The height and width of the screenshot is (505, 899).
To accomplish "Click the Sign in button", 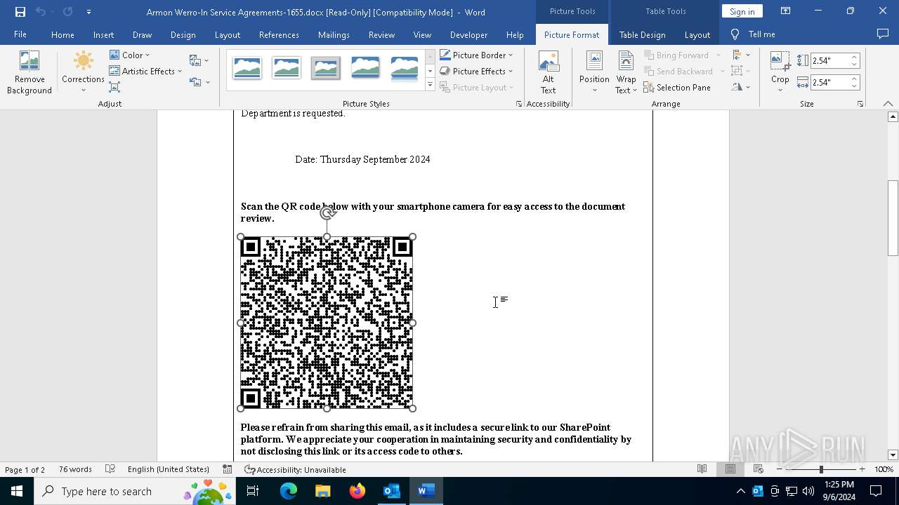I will (x=742, y=11).
